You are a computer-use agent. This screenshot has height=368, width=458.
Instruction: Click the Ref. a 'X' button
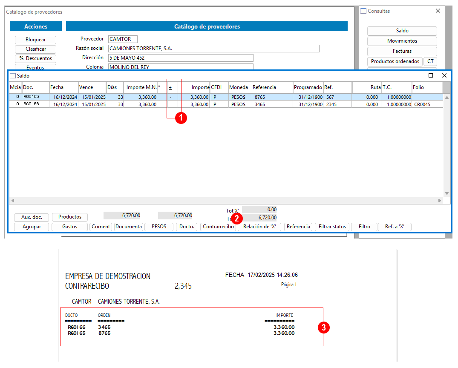tap(395, 227)
